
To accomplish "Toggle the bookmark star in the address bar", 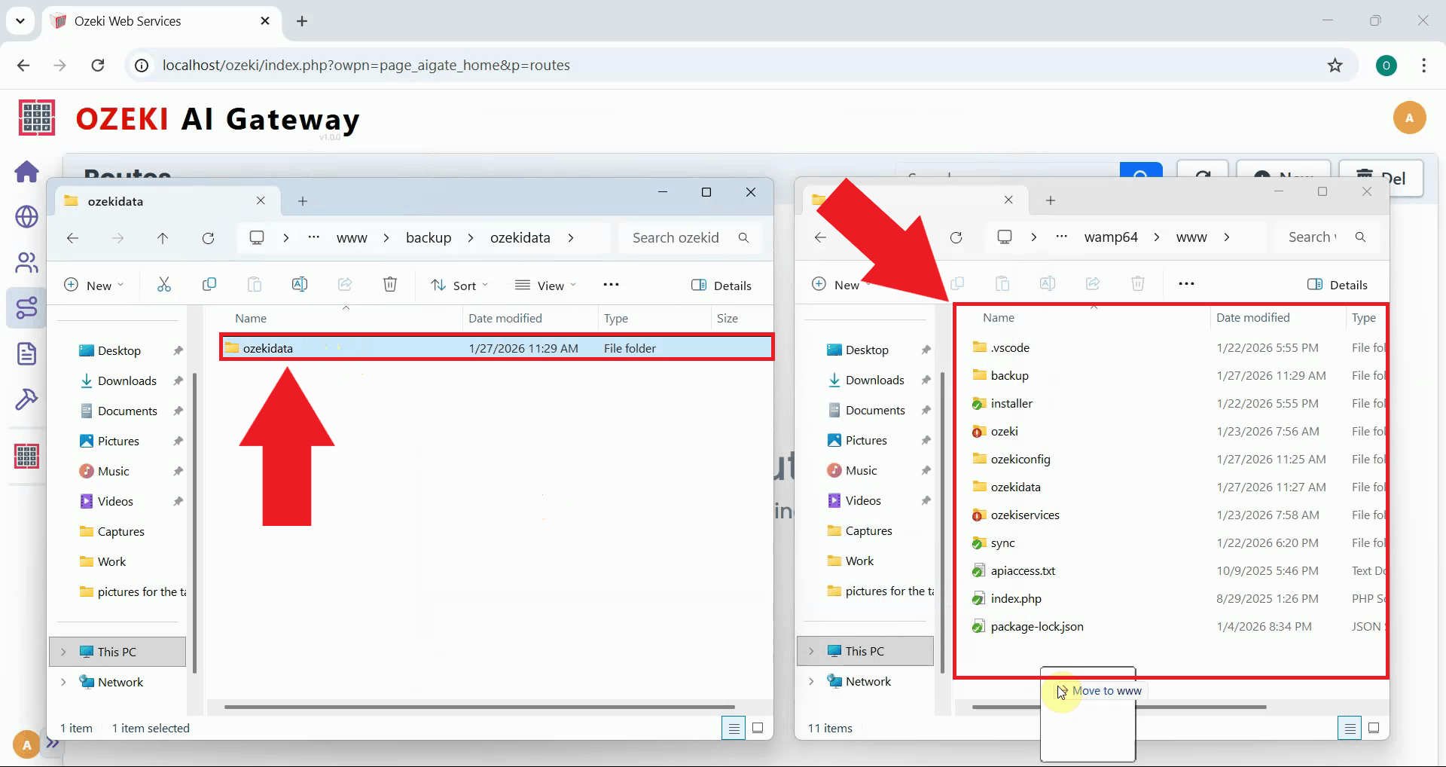I will coord(1335,65).
